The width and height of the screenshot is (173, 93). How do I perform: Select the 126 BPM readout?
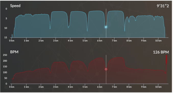pyautogui.click(x=161, y=52)
